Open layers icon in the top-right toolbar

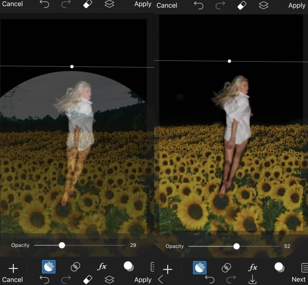pos(264,5)
